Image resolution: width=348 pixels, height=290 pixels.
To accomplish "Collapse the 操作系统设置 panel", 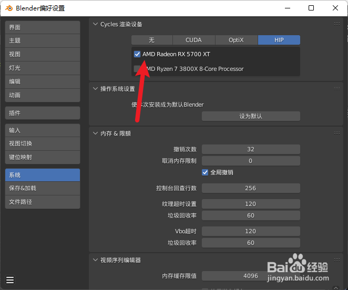I will (96, 89).
